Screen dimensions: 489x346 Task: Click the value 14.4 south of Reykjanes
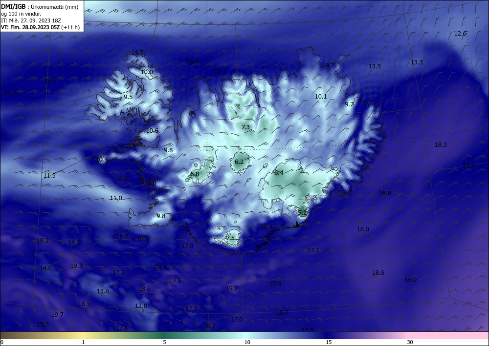[160, 267]
